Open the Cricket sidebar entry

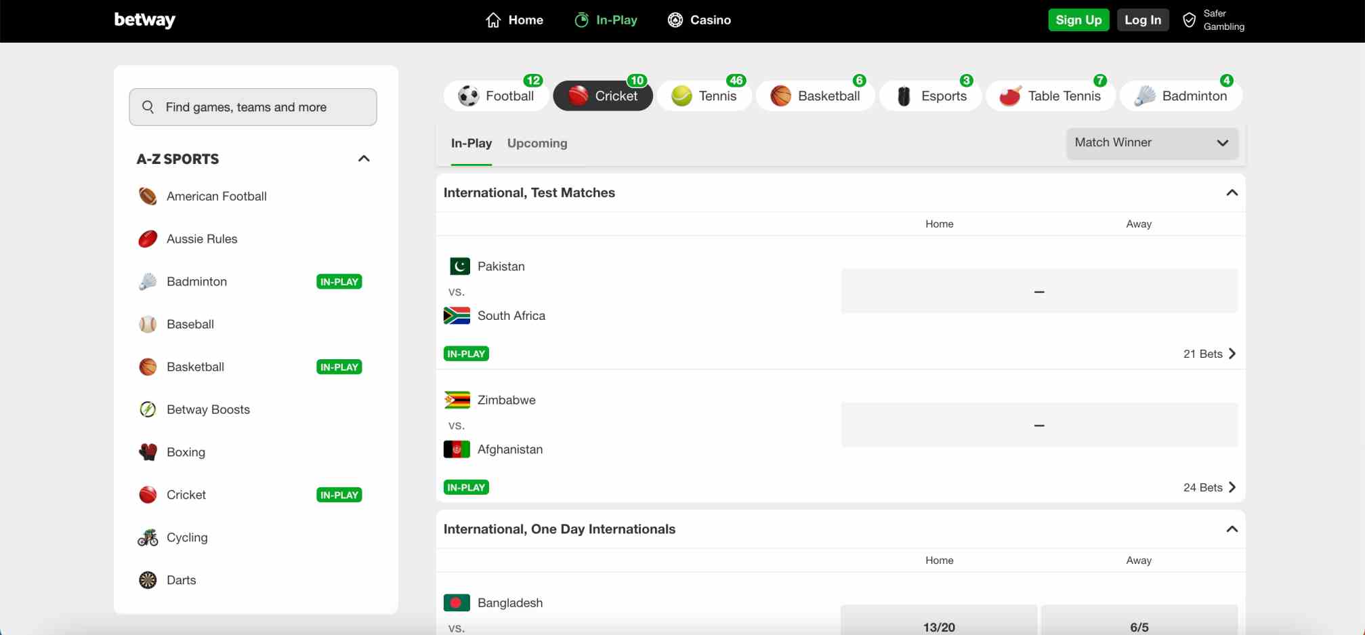coord(186,495)
